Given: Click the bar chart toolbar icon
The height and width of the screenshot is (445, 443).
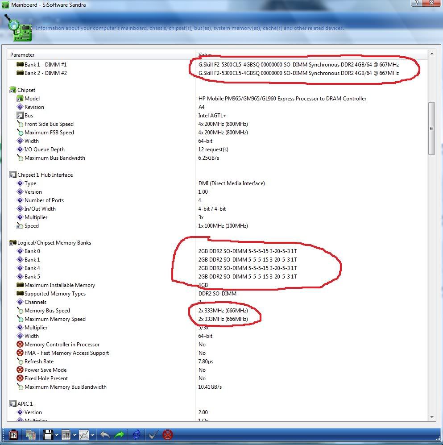Looking at the screenshot, I should [66, 435].
